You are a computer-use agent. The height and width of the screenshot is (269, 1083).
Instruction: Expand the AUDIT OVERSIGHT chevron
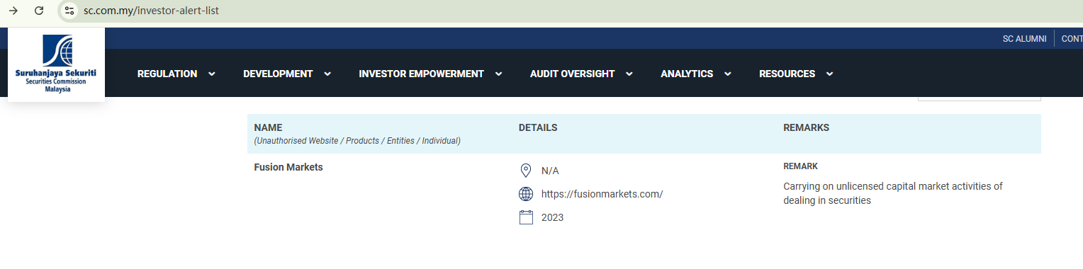(629, 74)
